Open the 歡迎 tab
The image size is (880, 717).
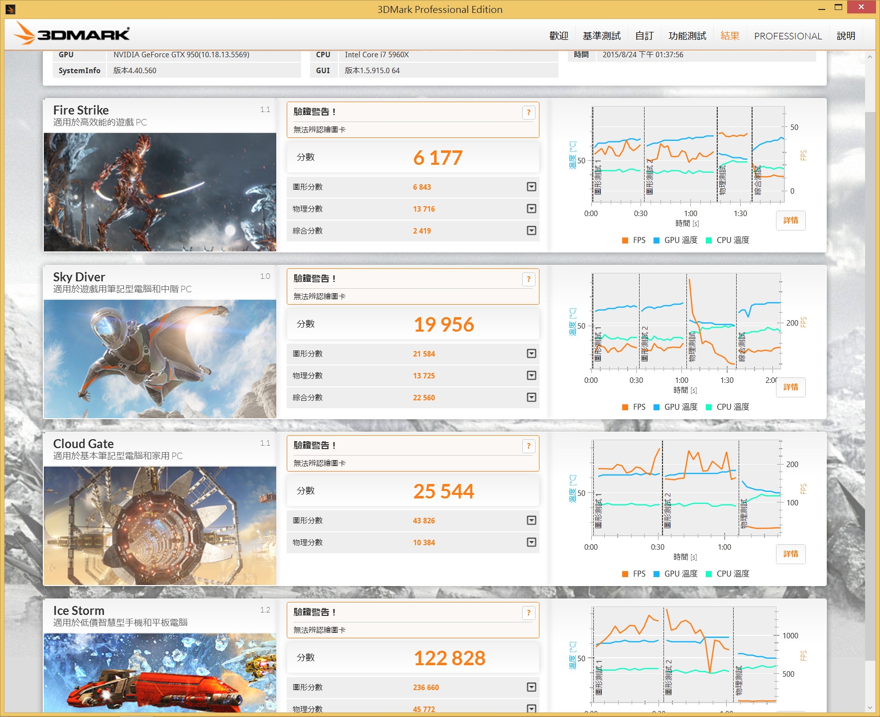558,36
